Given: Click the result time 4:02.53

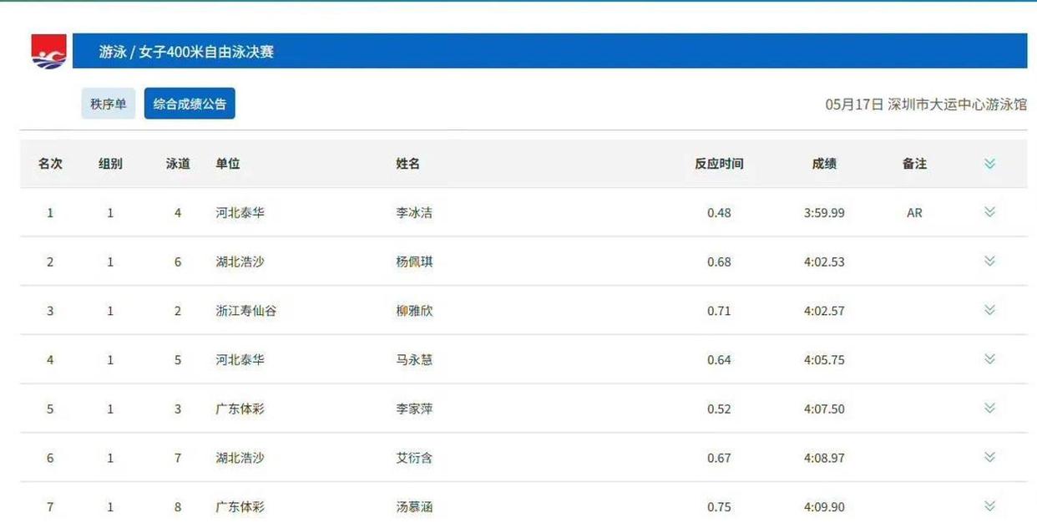Looking at the screenshot, I should 824,261.
